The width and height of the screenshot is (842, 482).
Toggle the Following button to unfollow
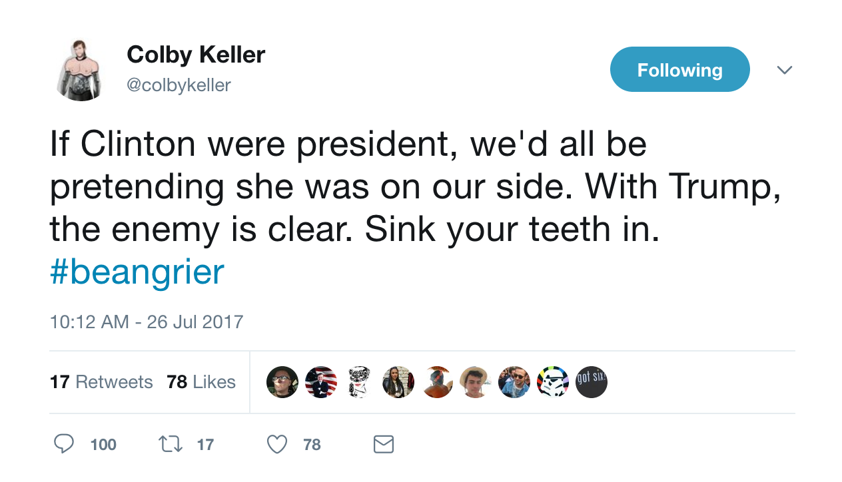click(680, 69)
